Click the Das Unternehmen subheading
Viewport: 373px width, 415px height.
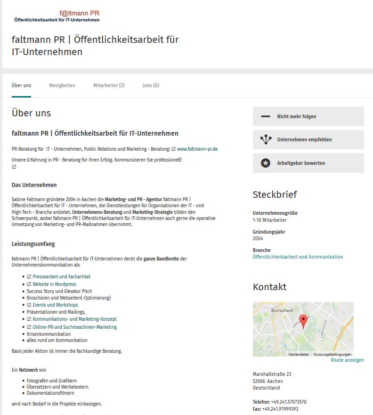click(x=34, y=185)
